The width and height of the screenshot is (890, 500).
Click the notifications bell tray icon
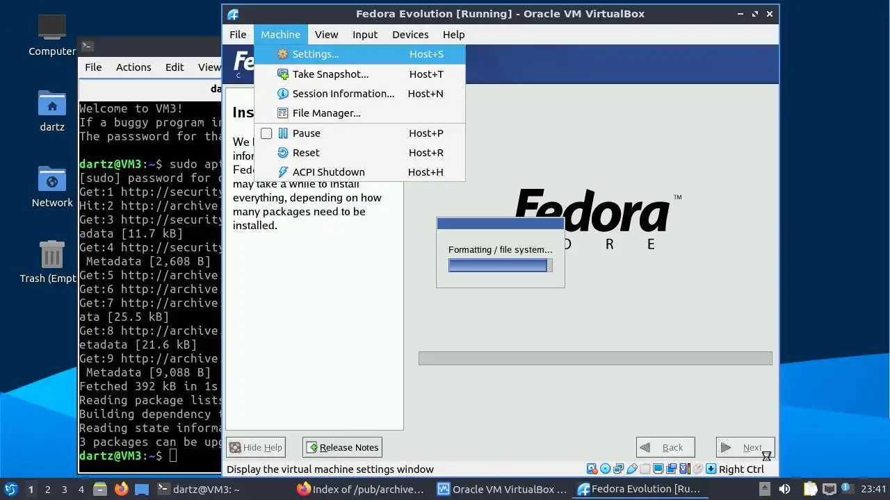click(849, 489)
